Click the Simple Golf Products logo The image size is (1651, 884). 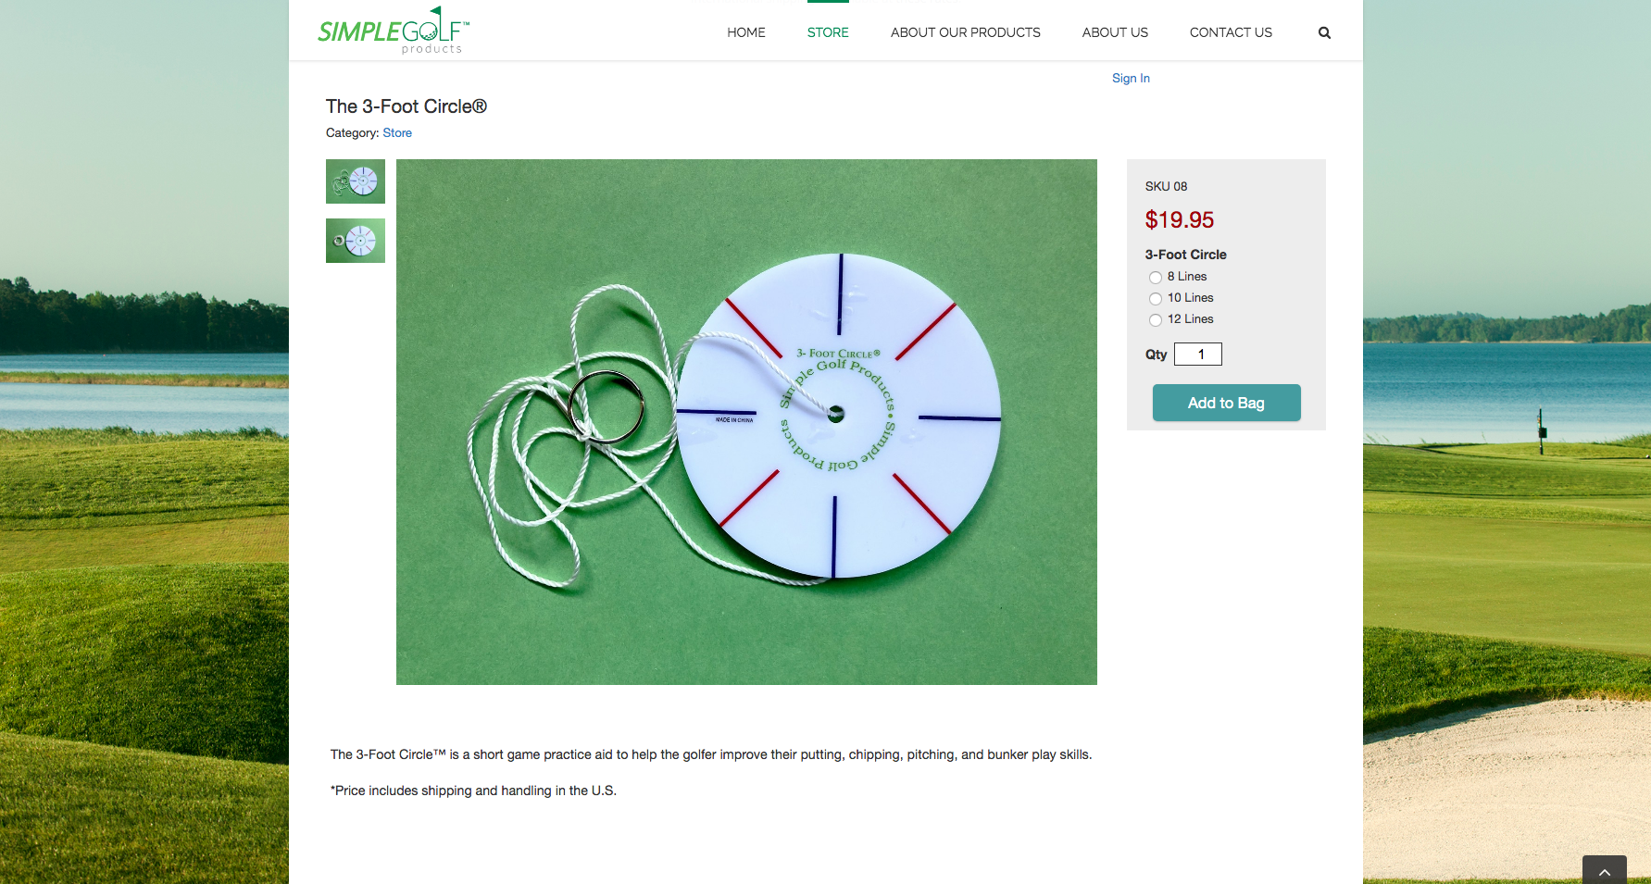pos(394,31)
